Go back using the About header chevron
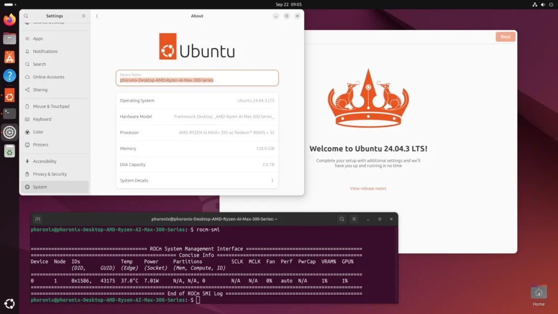 [x=97, y=16]
